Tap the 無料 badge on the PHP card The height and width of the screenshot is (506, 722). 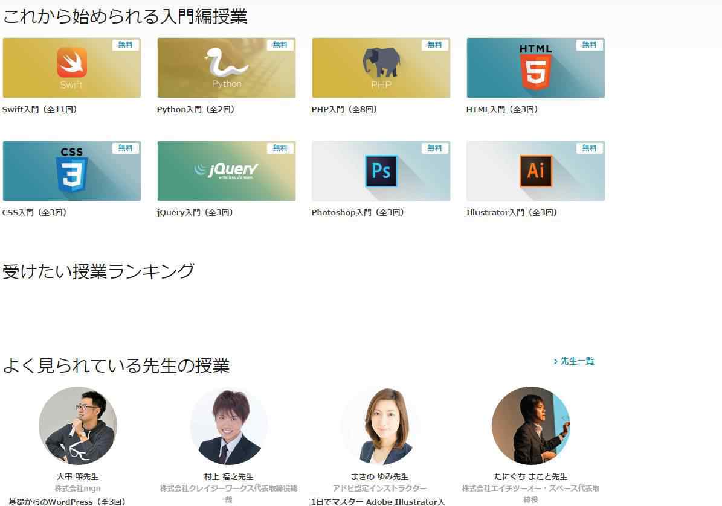pyautogui.click(x=434, y=45)
